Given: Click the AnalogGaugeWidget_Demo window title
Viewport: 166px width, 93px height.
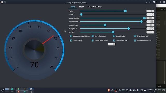Looking at the screenshot, I should click(x=76, y=3).
